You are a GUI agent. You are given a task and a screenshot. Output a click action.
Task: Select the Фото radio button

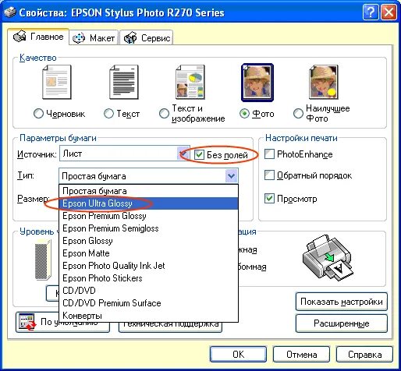point(244,114)
